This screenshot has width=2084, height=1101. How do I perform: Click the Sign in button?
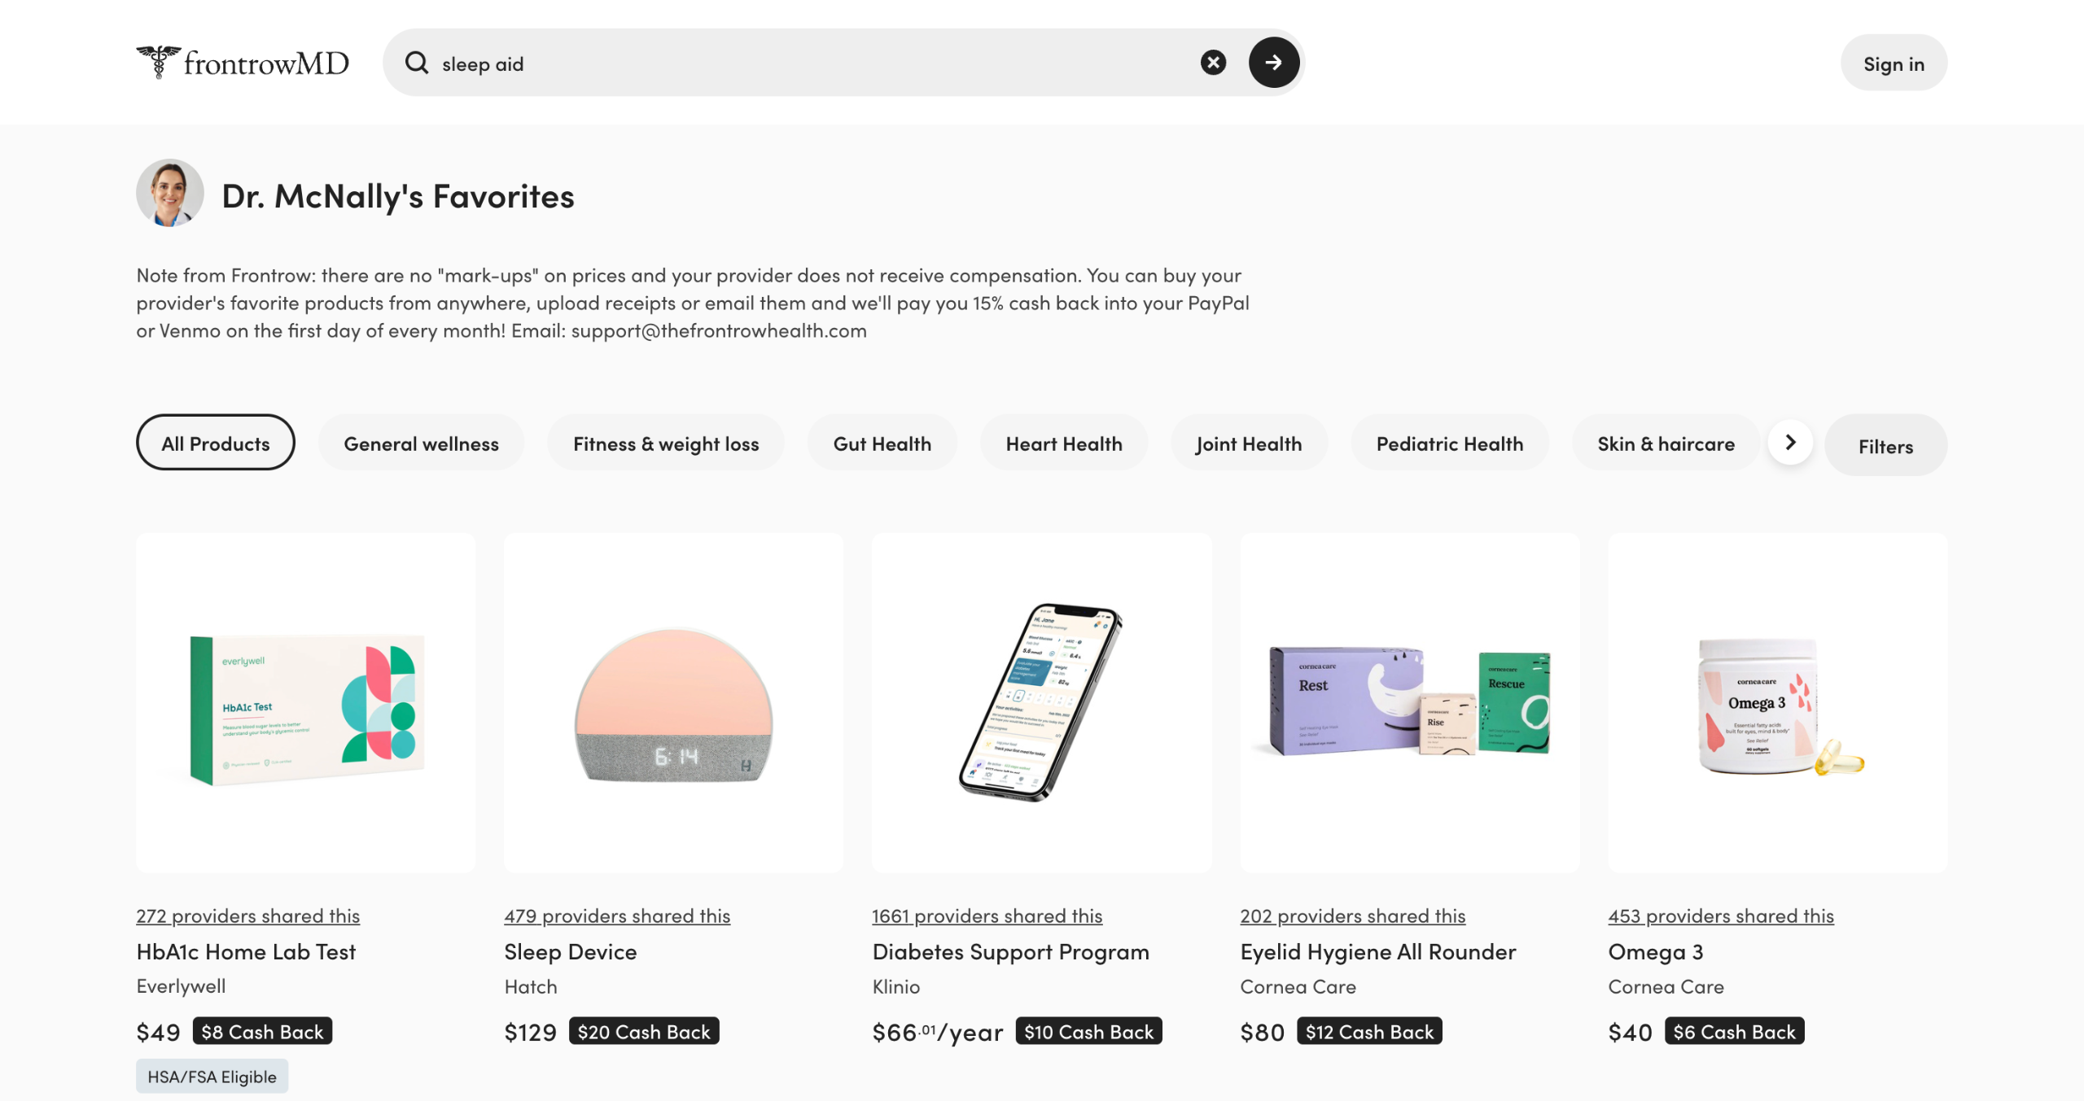pyautogui.click(x=1894, y=63)
